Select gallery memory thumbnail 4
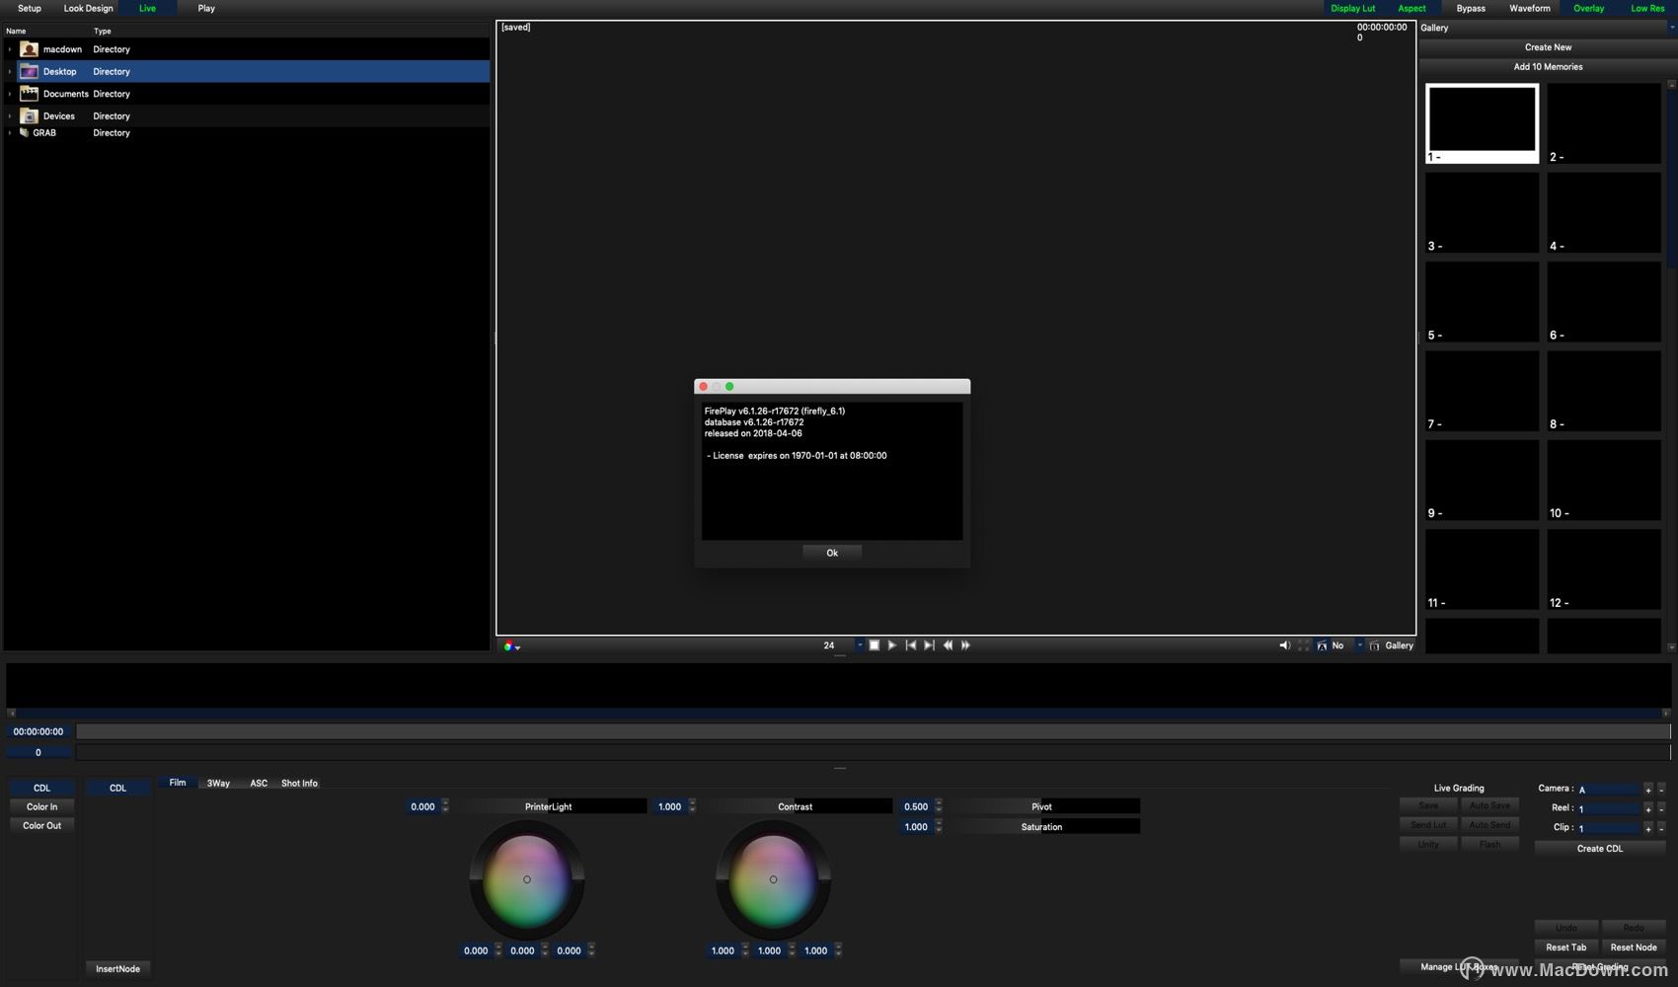The image size is (1678, 987). click(x=1603, y=213)
